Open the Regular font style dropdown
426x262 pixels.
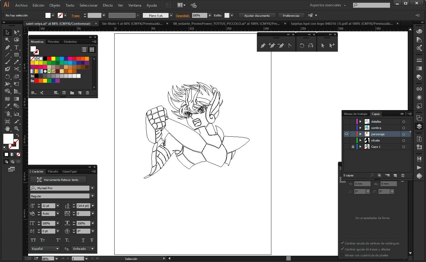click(92, 196)
